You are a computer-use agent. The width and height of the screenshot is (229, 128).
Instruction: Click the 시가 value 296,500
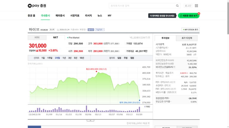[78, 51]
